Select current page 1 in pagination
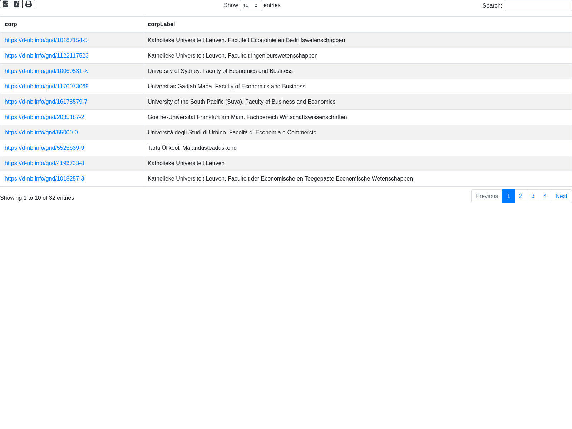572x429 pixels. [x=508, y=196]
